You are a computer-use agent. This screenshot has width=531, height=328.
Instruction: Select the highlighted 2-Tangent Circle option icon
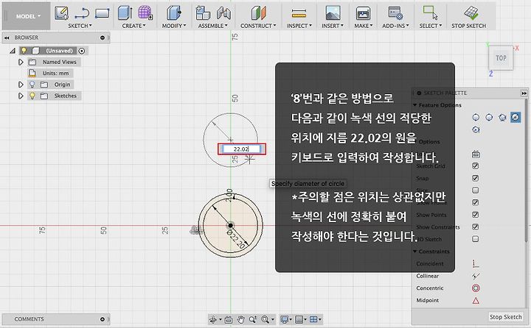coord(515,117)
